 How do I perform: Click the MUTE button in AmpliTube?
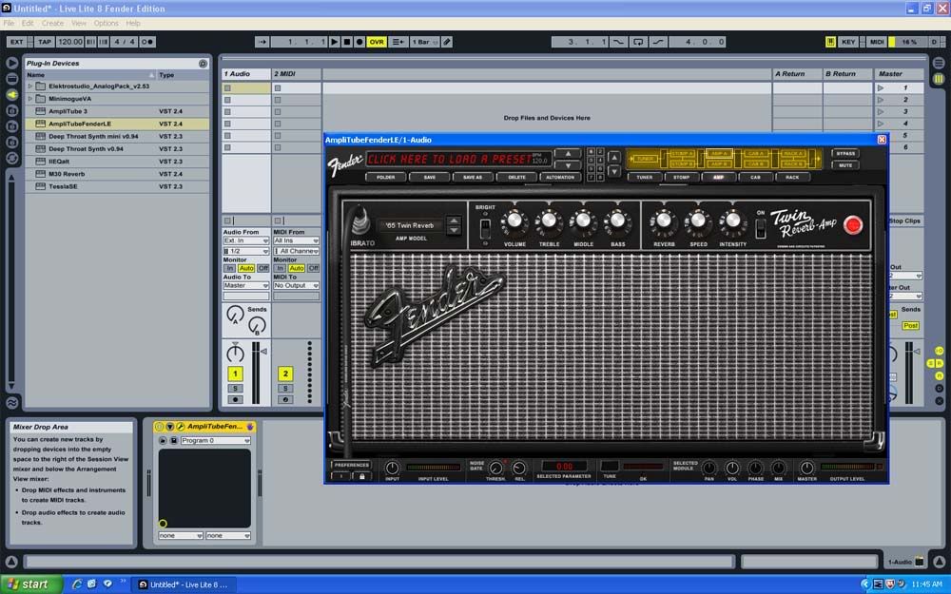845,165
